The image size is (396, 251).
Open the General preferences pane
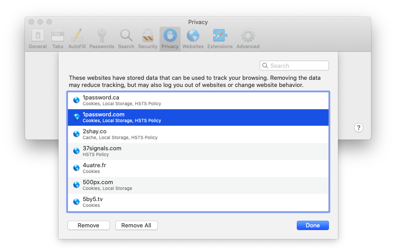coord(38,39)
